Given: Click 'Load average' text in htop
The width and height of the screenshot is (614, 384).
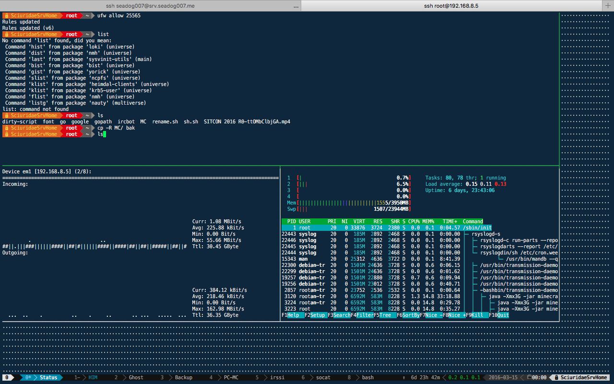Looking at the screenshot, I should click(443, 184).
